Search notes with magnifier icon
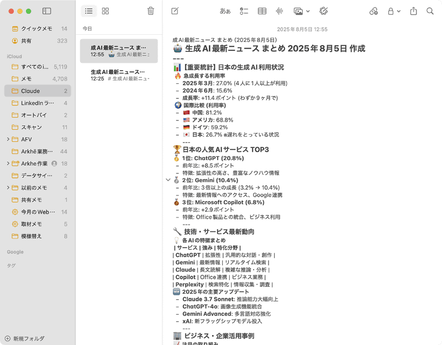 coord(430,11)
